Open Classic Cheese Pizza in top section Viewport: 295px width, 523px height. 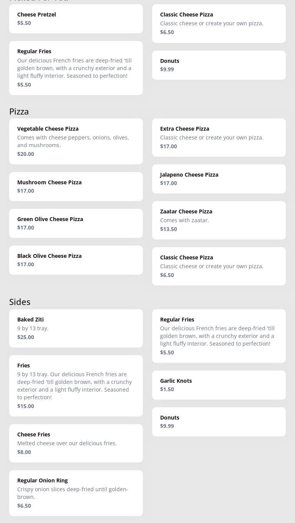click(x=219, y=23)
